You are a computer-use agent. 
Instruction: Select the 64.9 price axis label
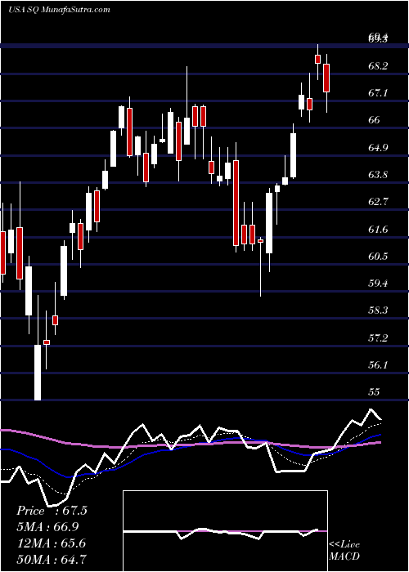coord(378,147)
